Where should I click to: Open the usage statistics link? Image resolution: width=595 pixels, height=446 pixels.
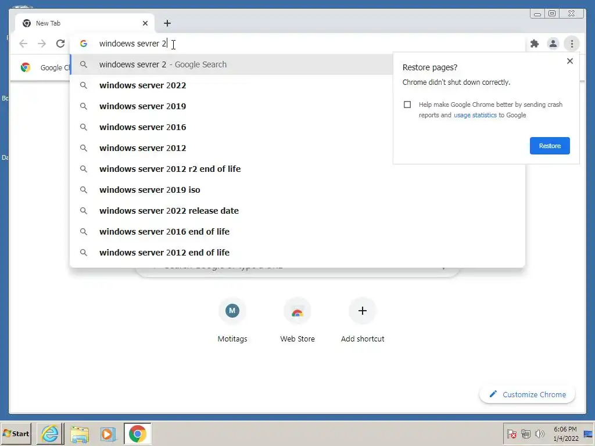point(475,115)
